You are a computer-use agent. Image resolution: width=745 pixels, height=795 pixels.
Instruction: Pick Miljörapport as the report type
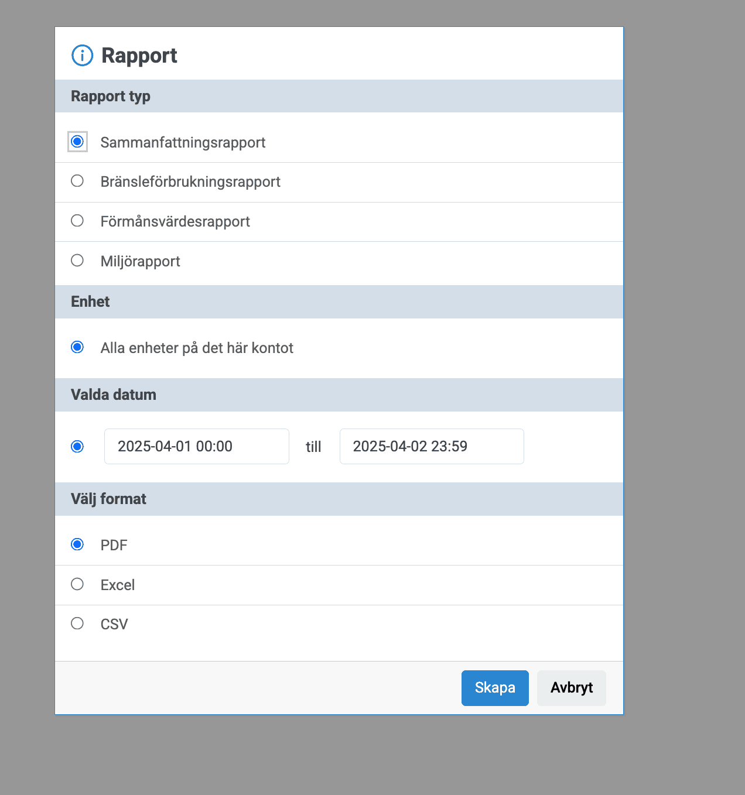click(77, 261)
